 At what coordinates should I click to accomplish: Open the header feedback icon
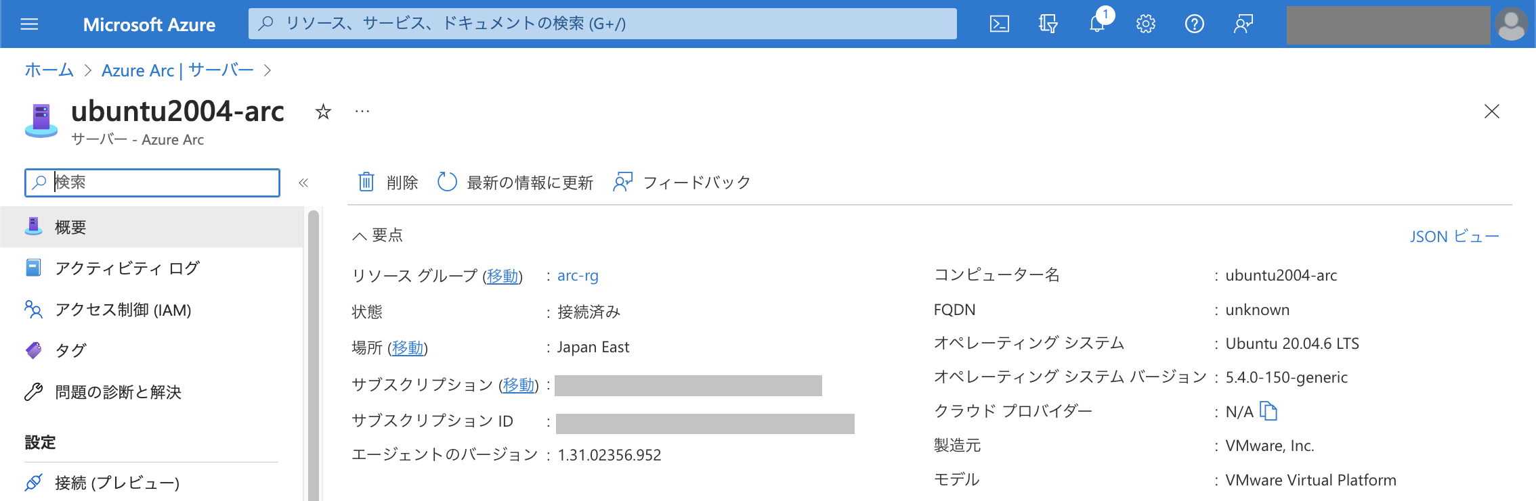(1243, 24)
